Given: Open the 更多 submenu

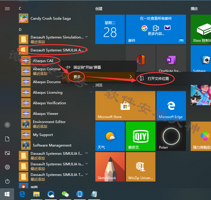Looking at the screenshot, I should coord(99,77).
